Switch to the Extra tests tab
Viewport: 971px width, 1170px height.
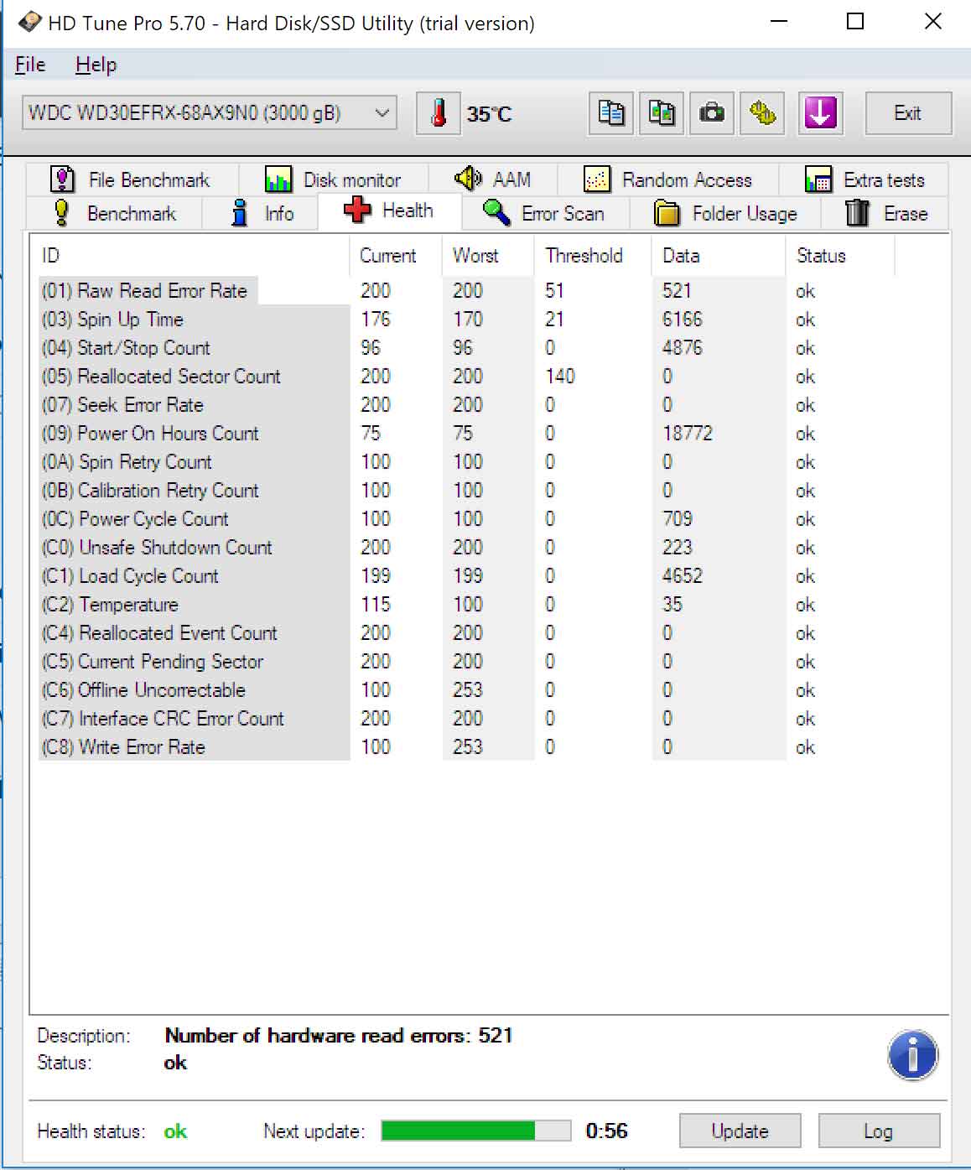point(865,179)
